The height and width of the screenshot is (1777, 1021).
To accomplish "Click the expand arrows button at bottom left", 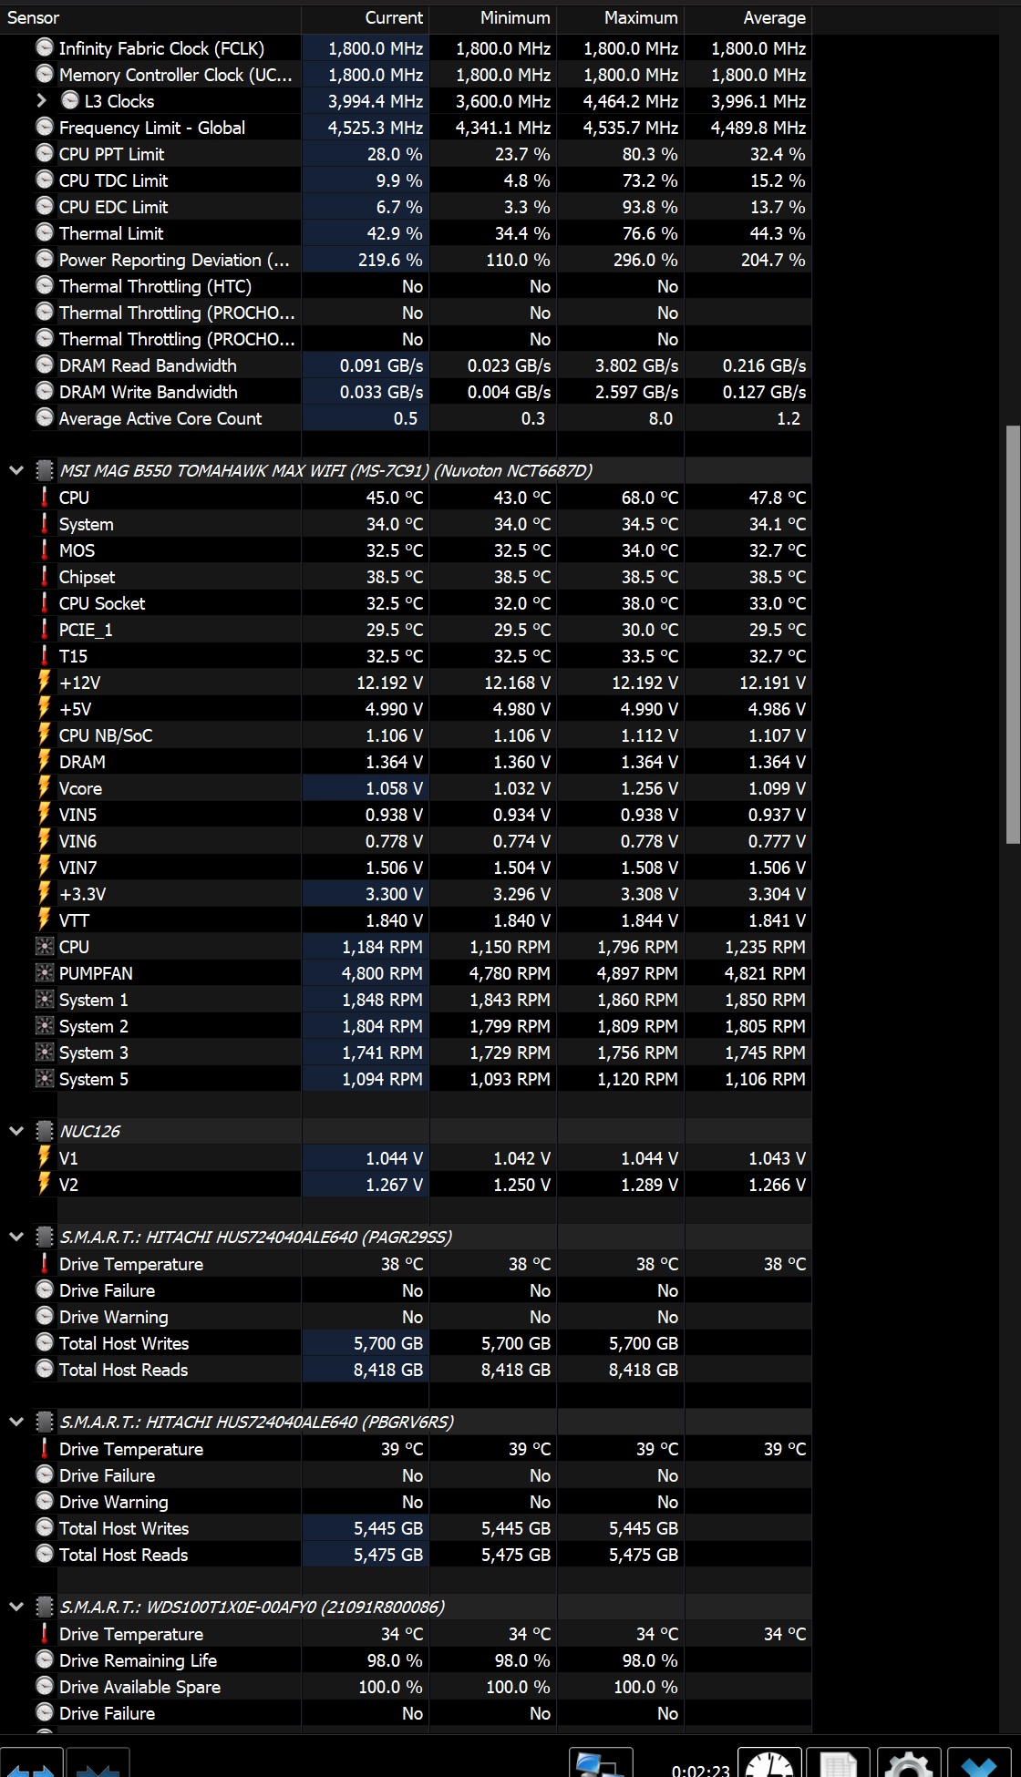I will click(31, 1762).
